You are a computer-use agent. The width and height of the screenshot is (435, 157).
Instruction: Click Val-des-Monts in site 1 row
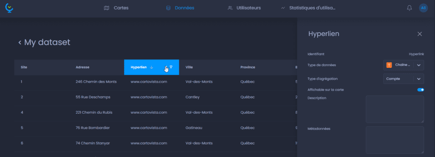coord(199,82)
